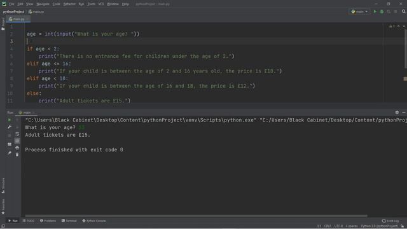This screenshot has width=407, height=229.
Task: Open the Run tool window button at the bottom
Action: point(13,221)
